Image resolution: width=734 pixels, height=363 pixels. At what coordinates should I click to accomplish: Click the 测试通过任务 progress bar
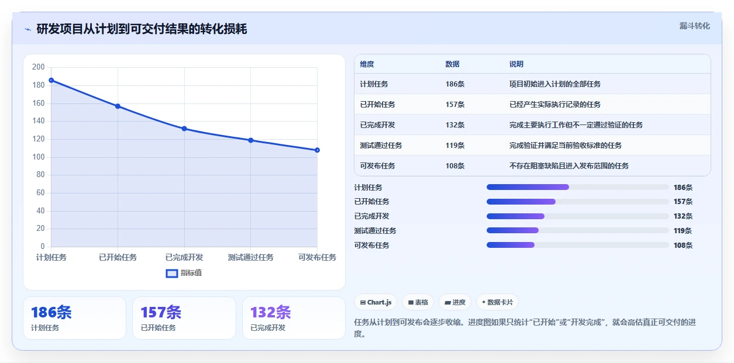[x=578, y=230]
